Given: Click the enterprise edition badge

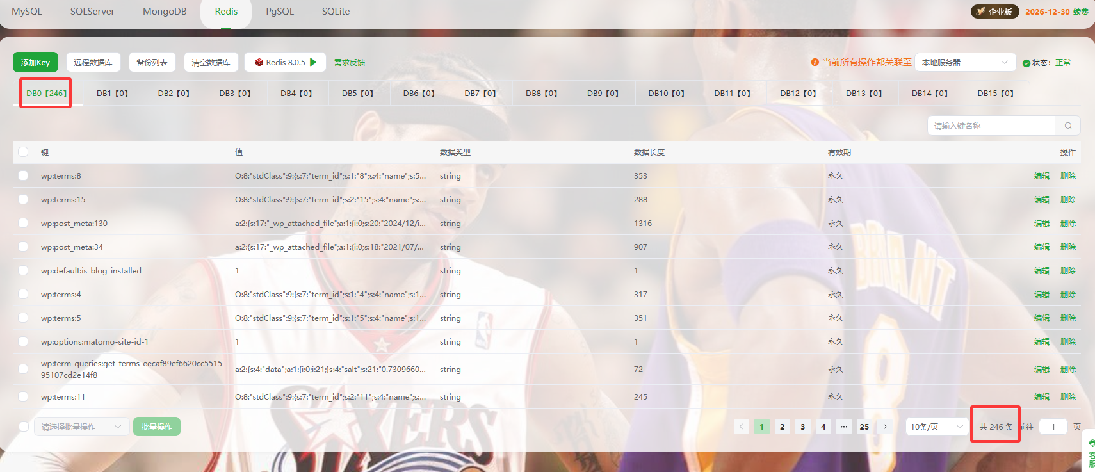Looking at the screenshot, I should pyautogui.click(x=994, y=12).
